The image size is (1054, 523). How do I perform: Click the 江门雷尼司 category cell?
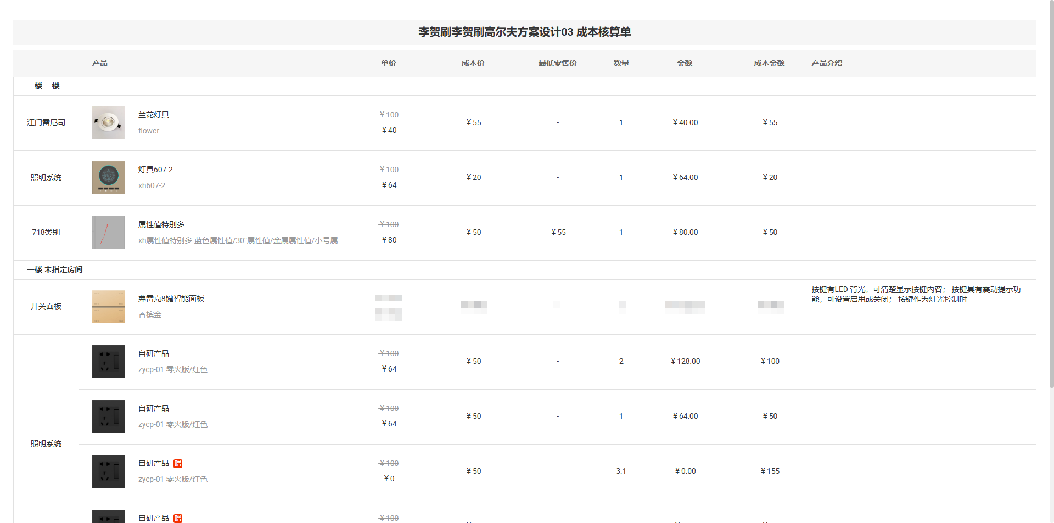(x=46, y=122)
